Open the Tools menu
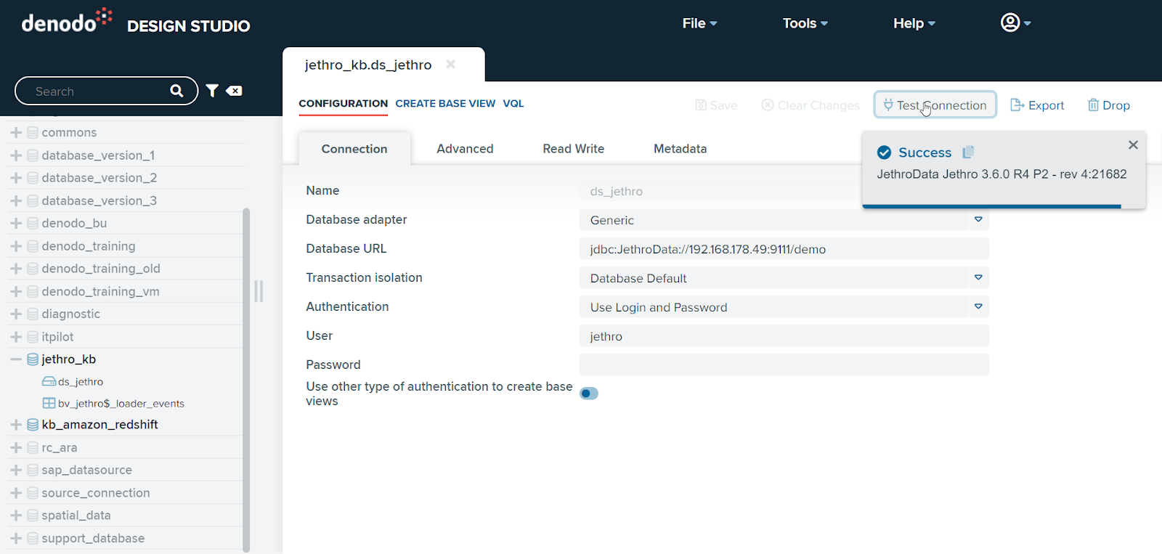1162x554 pixels. click(805, 23)
